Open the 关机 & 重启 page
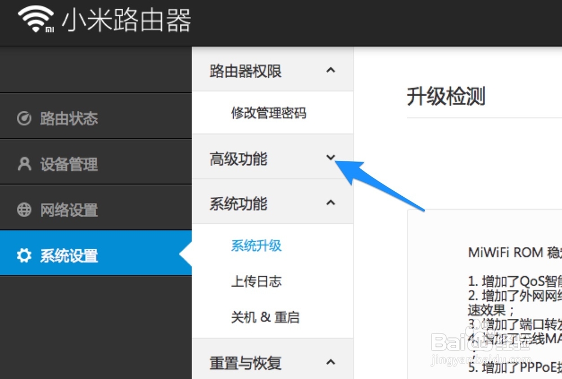The width and height of the screenshot is (562, 379). 265,317
